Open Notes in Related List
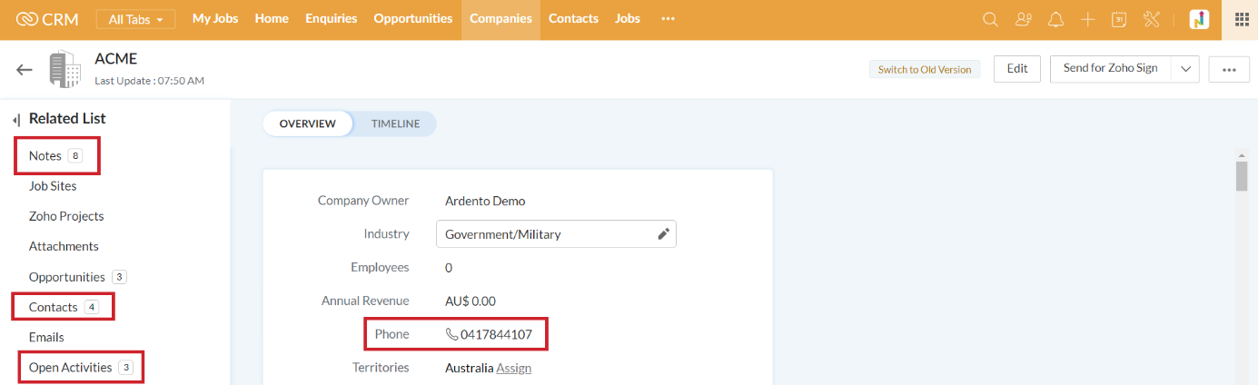Screen dimensions: 1258x385 [x=45, y=156]
